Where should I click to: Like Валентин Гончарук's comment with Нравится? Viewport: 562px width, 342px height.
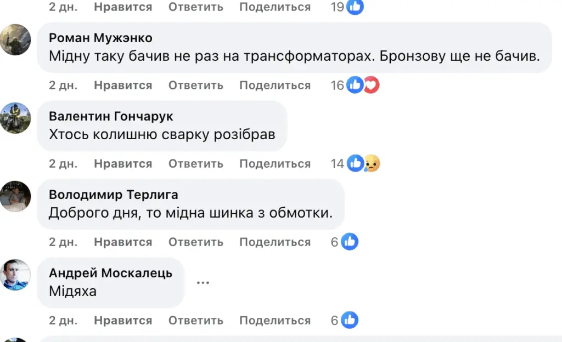(x=123, y=163)
